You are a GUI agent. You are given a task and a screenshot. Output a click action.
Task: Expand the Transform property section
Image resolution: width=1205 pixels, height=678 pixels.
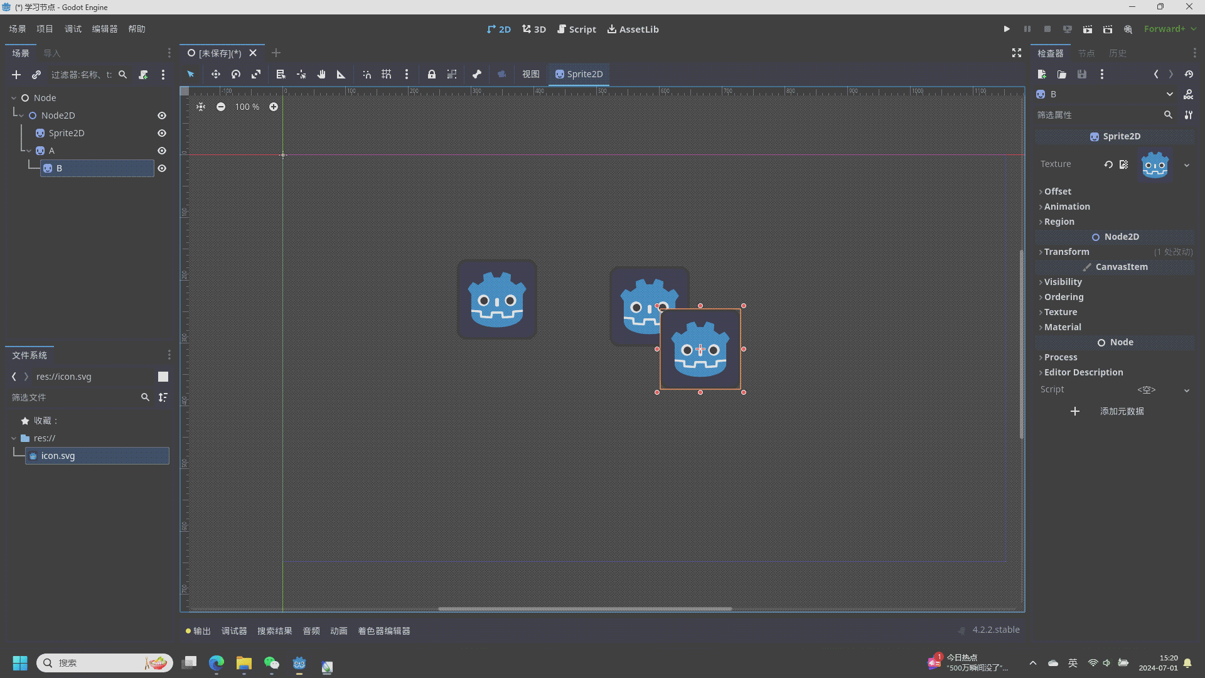coord(1066,252)
